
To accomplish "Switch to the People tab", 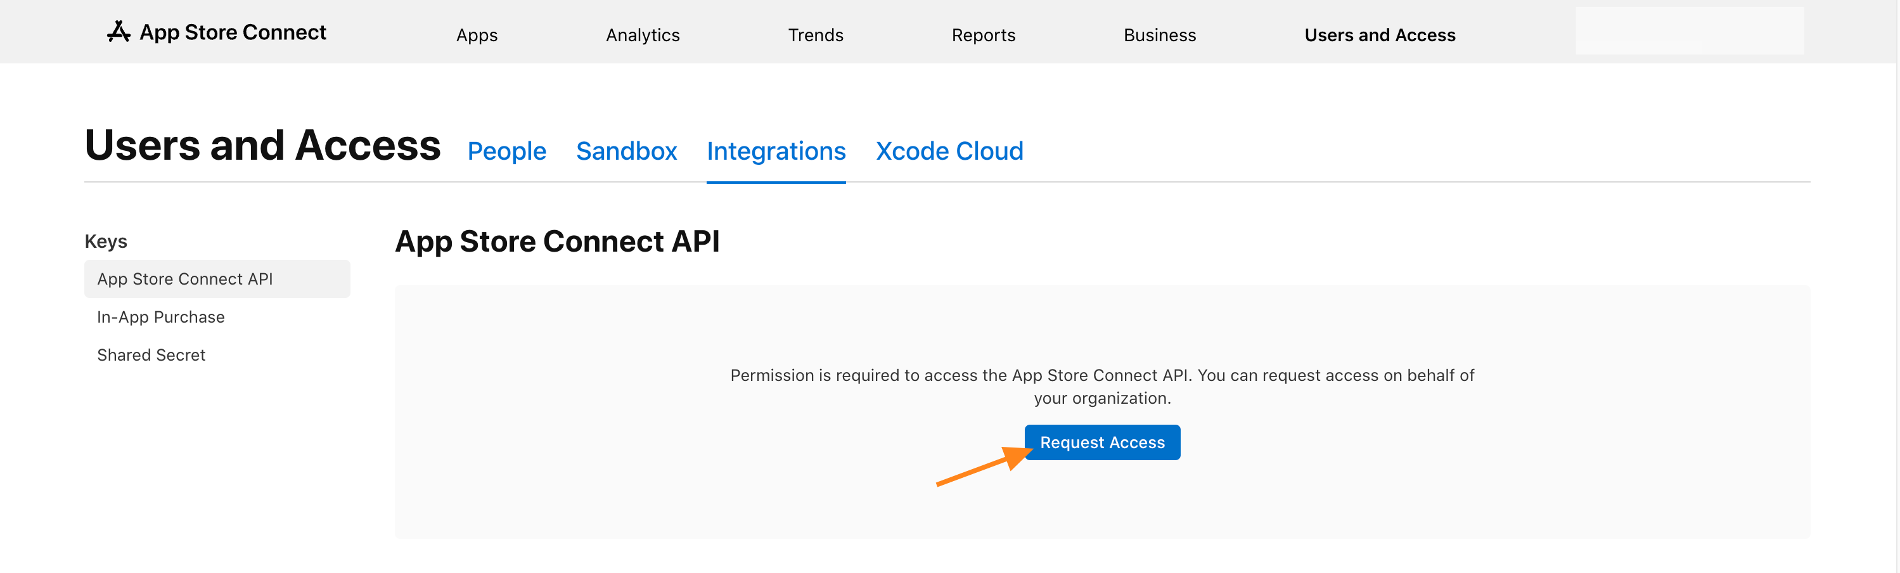I will [507, 150].
